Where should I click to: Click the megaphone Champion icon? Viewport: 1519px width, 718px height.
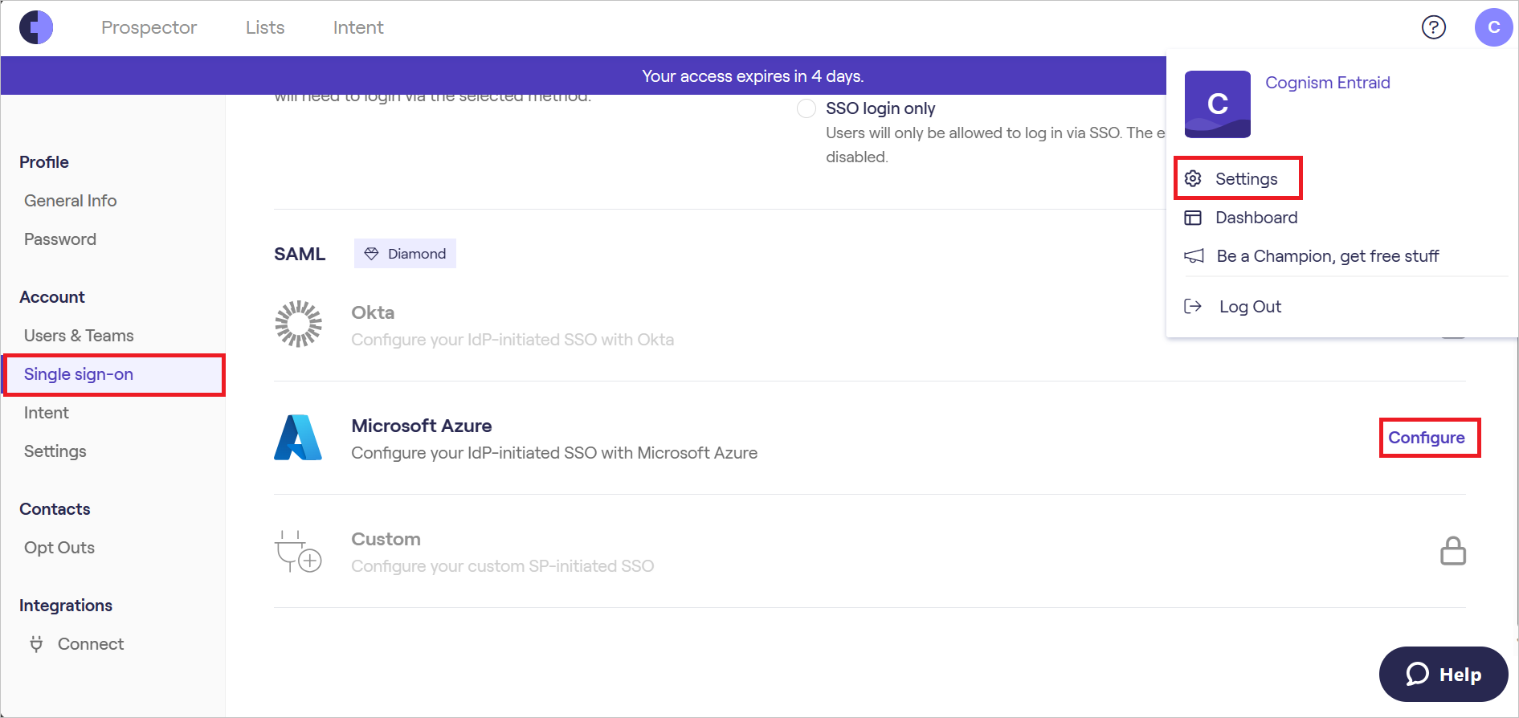pyautogui.click(x=1194, y=256)
